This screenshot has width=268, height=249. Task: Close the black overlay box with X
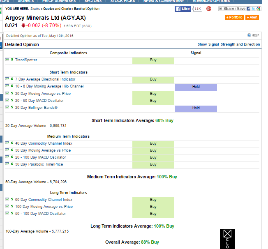(x=227, y=234)
